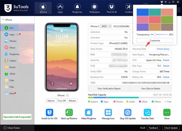182x131 pixels.
Task: Click the 64GB capacity badge
Action: pyautogui.click(x=104, y=26)
